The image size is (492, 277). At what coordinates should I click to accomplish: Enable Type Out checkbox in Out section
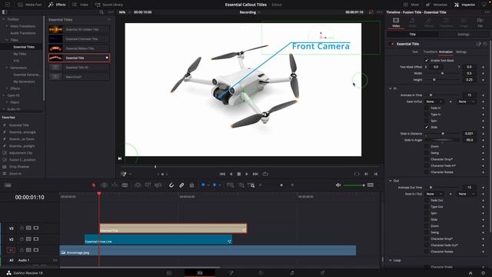click(427, 207)
